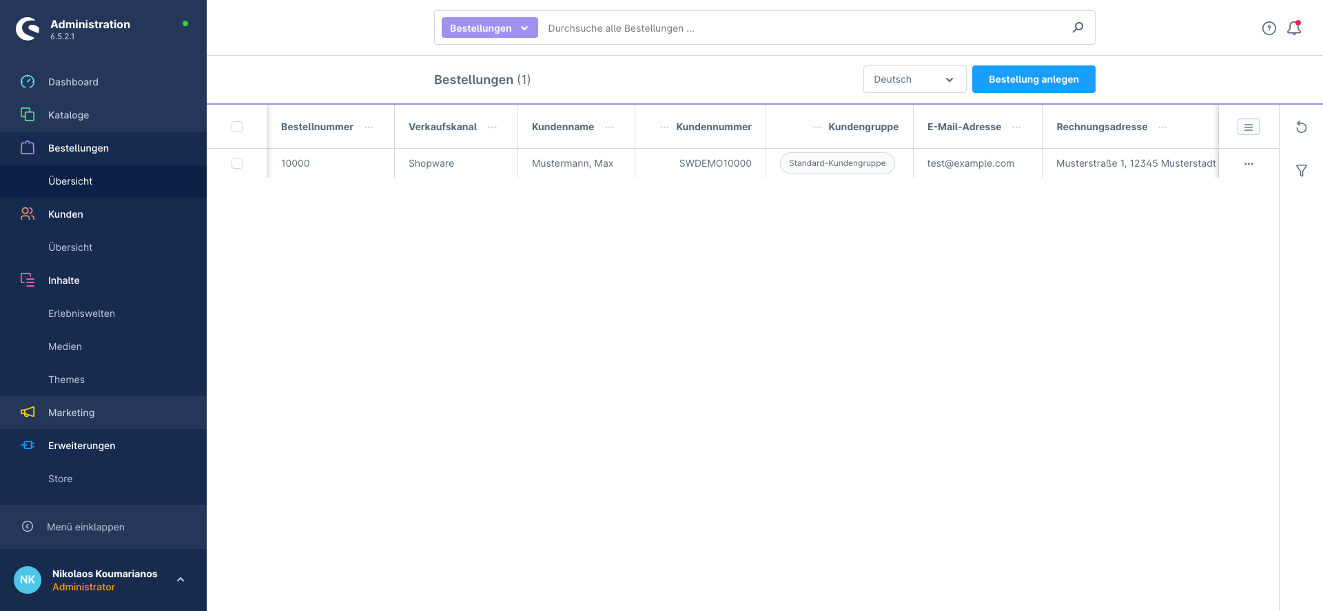Open Verkaufskanal column options dots
Image resolution: width=1323 pixels, height=611 pixels.
(493, 127)
